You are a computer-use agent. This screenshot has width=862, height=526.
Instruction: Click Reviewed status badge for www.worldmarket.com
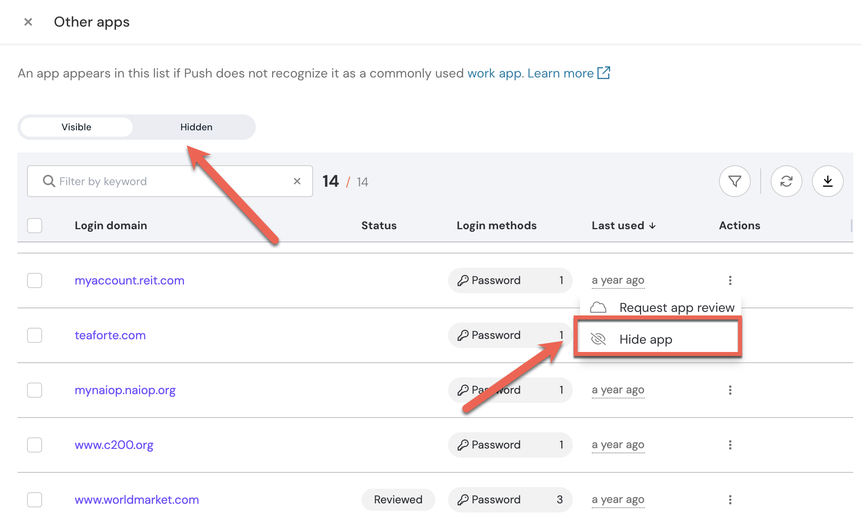click(398, 500)
